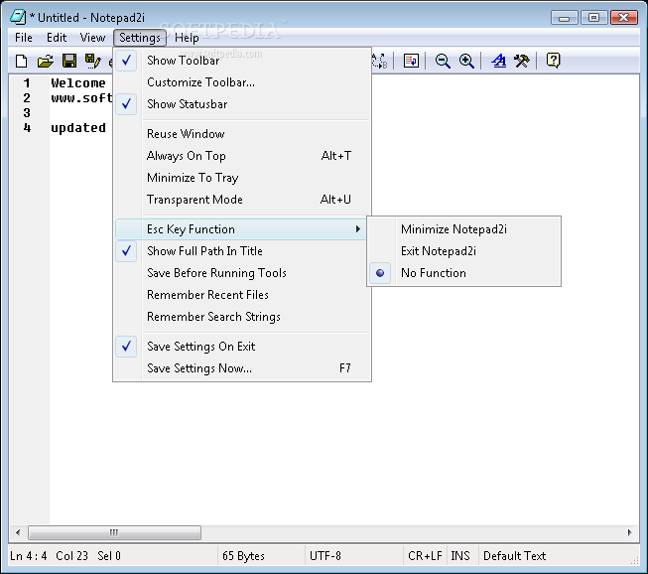Viewport: 648px width, 574px height.
Task: Click line number 1 in the margin
Action: [27, 83]
